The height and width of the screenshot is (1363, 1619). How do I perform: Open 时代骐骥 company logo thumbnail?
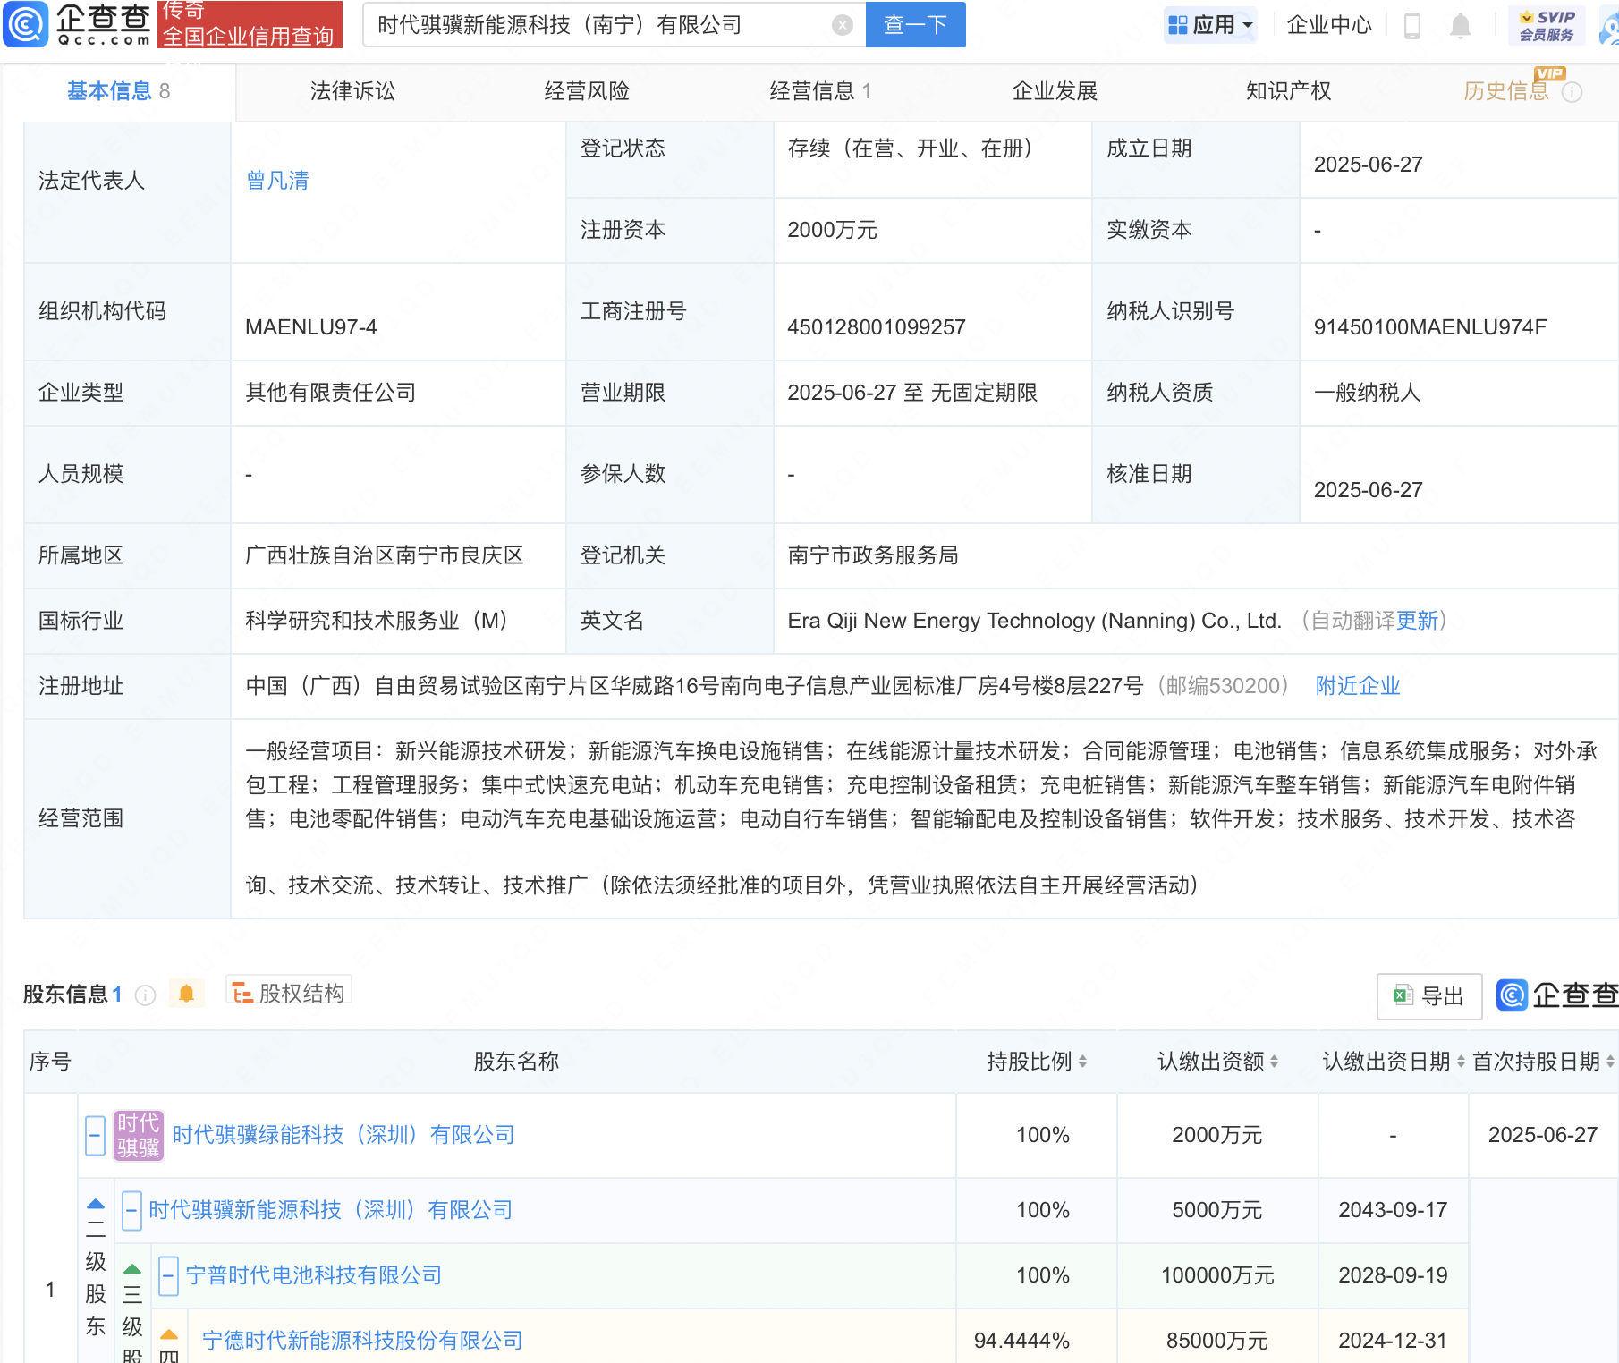coord(138,1135)
